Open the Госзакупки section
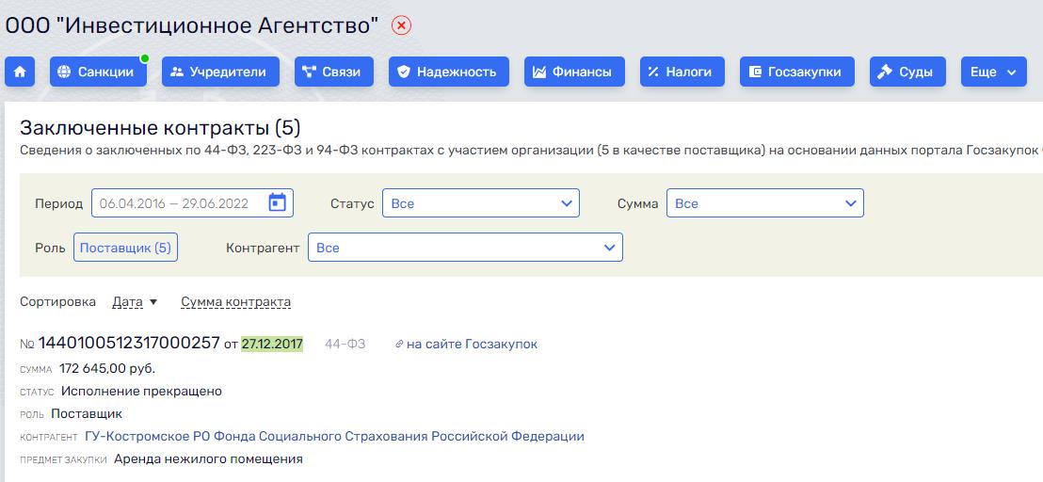This screenshot has width=1043, height=482. [797, 72]
